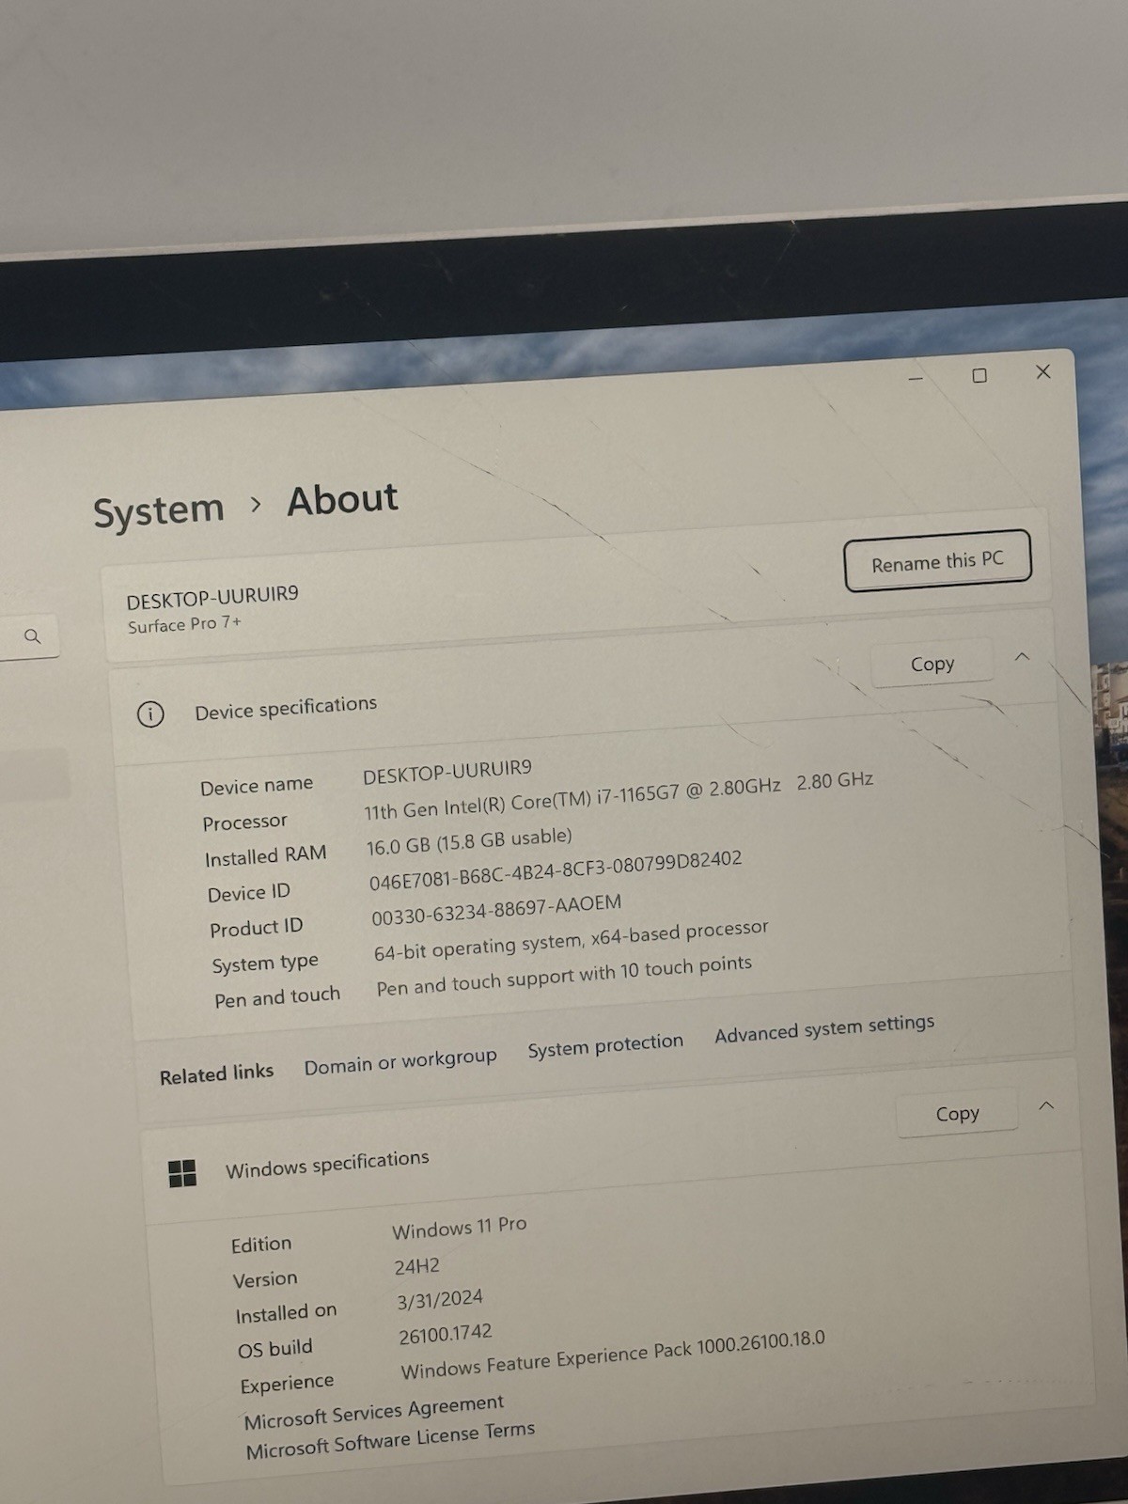
Task: Click the breadcrumb chevron between System and About
Action: pos(256,505)
